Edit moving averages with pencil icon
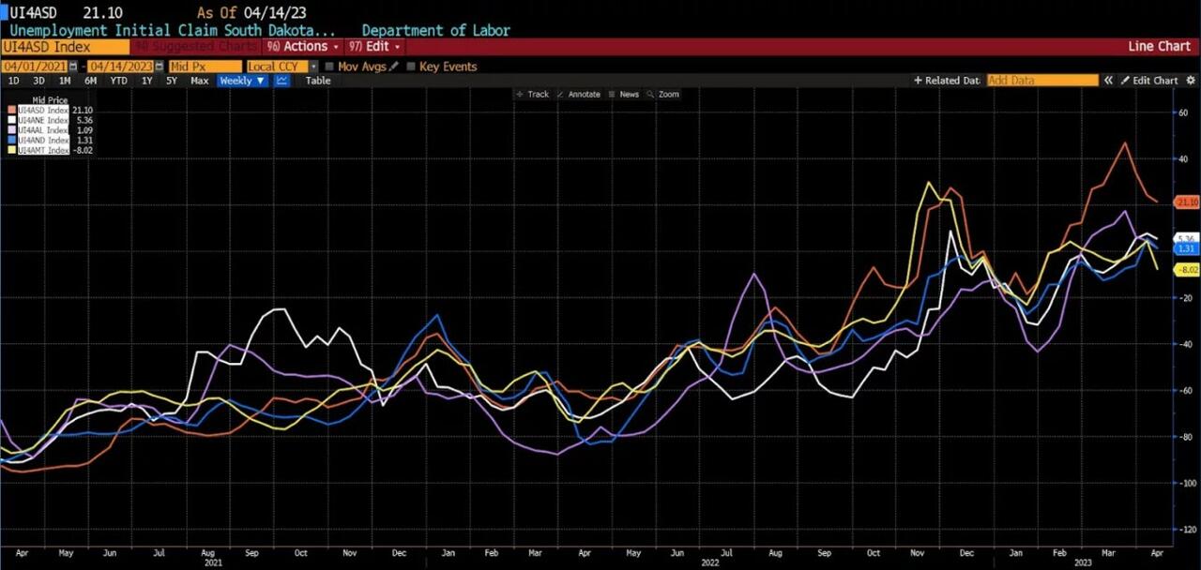This screenshot has height=570, width=1201. pyautogui.click(x=393, y=67)
